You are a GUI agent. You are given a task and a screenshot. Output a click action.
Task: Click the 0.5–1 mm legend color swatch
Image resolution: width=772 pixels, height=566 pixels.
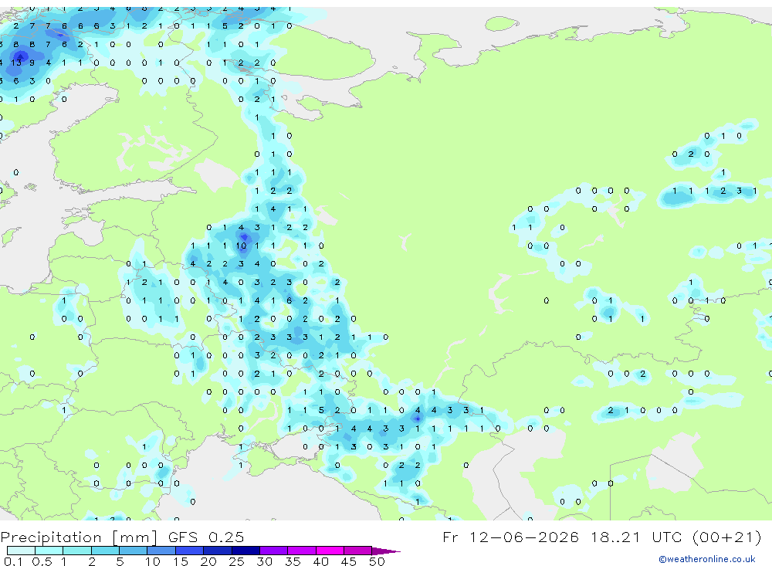(x=49, y=551)
